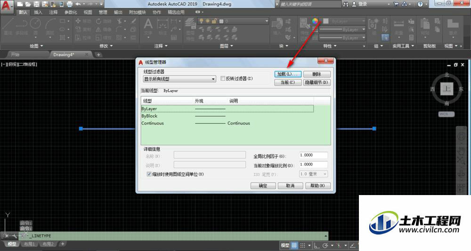Click the current object scale input field
This screenshot has height=251, width=471.
(313, 165)
